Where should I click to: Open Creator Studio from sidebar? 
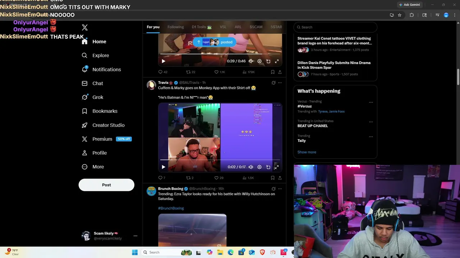(103, 125)
